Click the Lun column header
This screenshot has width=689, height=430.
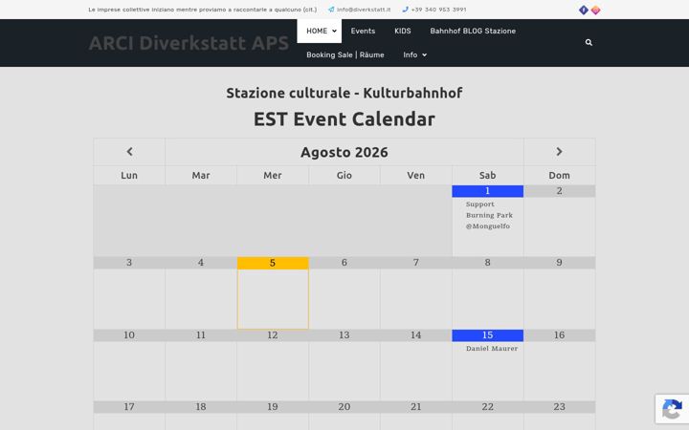[129, 176]
